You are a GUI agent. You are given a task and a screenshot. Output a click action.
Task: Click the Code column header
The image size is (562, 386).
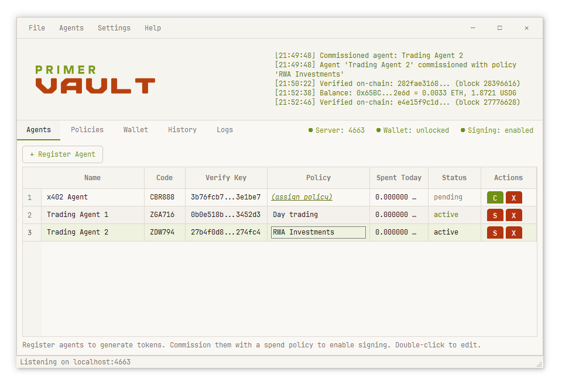tap(165, 178)
